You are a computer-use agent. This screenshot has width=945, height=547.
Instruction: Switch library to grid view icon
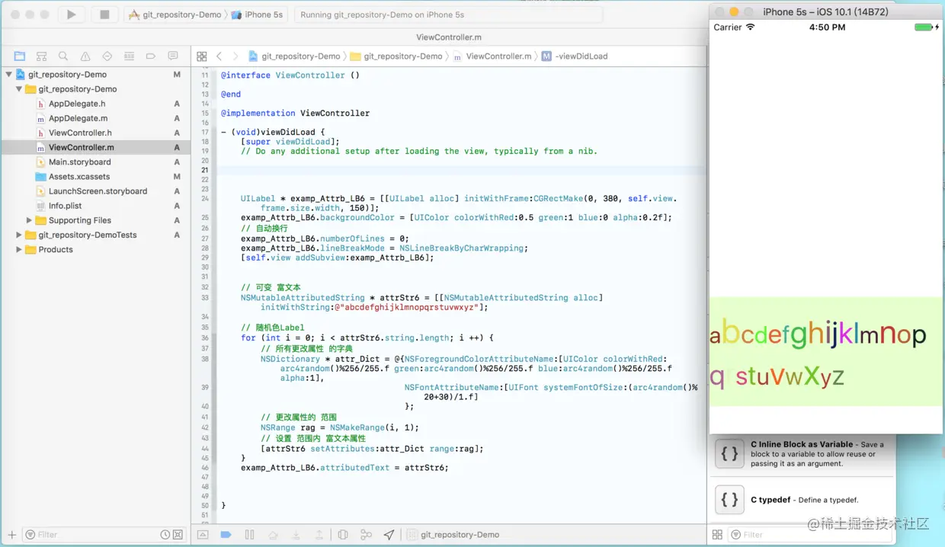(x=717, y=535)
